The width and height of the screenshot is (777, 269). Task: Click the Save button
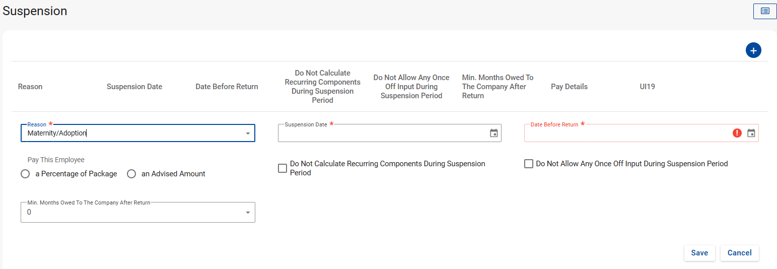pyautogui.click(x=699, y=253)
